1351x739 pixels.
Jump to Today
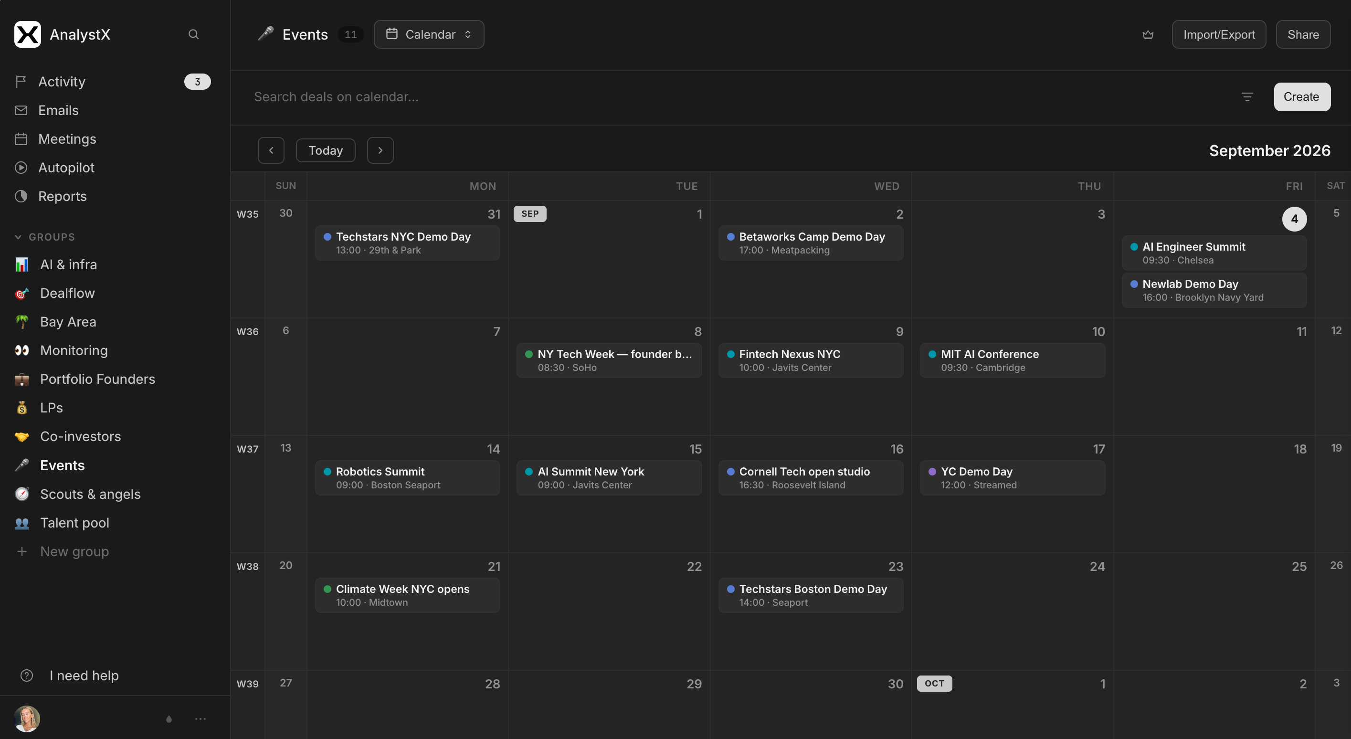coord(326,150)
